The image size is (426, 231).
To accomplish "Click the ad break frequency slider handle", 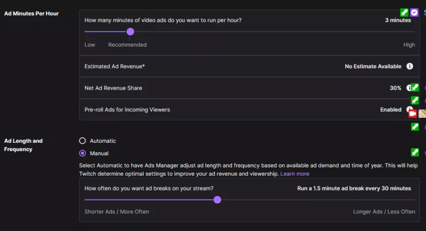I will point(217,200).
